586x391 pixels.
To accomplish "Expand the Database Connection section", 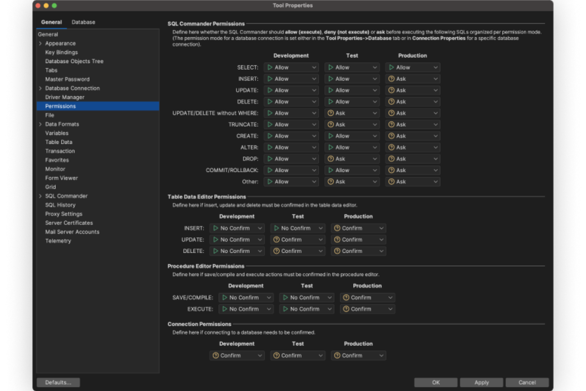I will pos(41,88).
